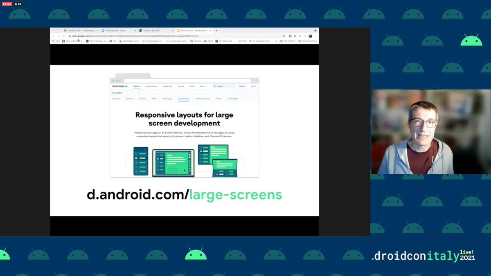Open the English language dropdown
This screenshot has width=491, height=276.
click(x=243, y=86)
